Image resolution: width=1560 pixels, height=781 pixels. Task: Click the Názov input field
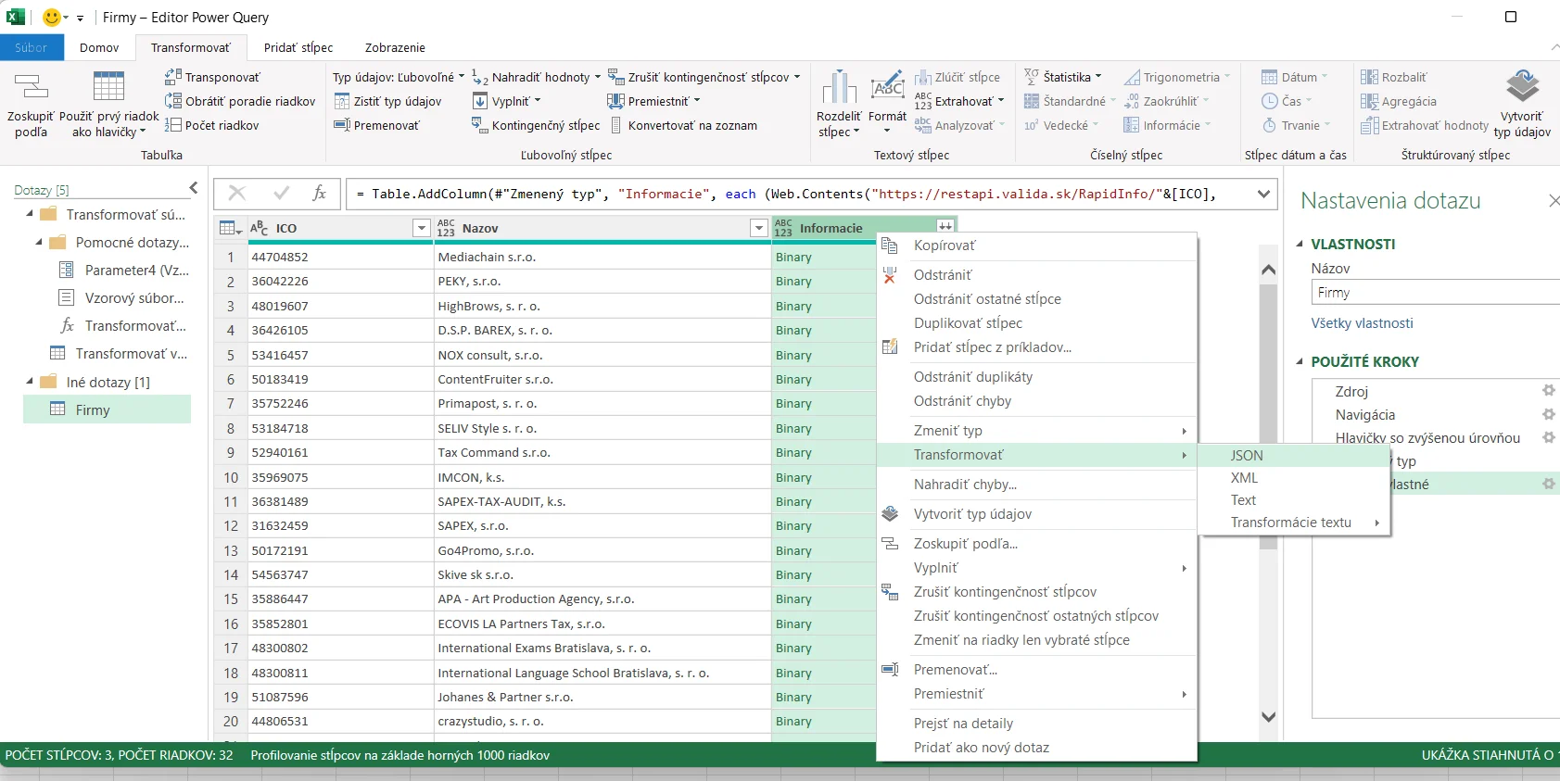point(1435,292)
